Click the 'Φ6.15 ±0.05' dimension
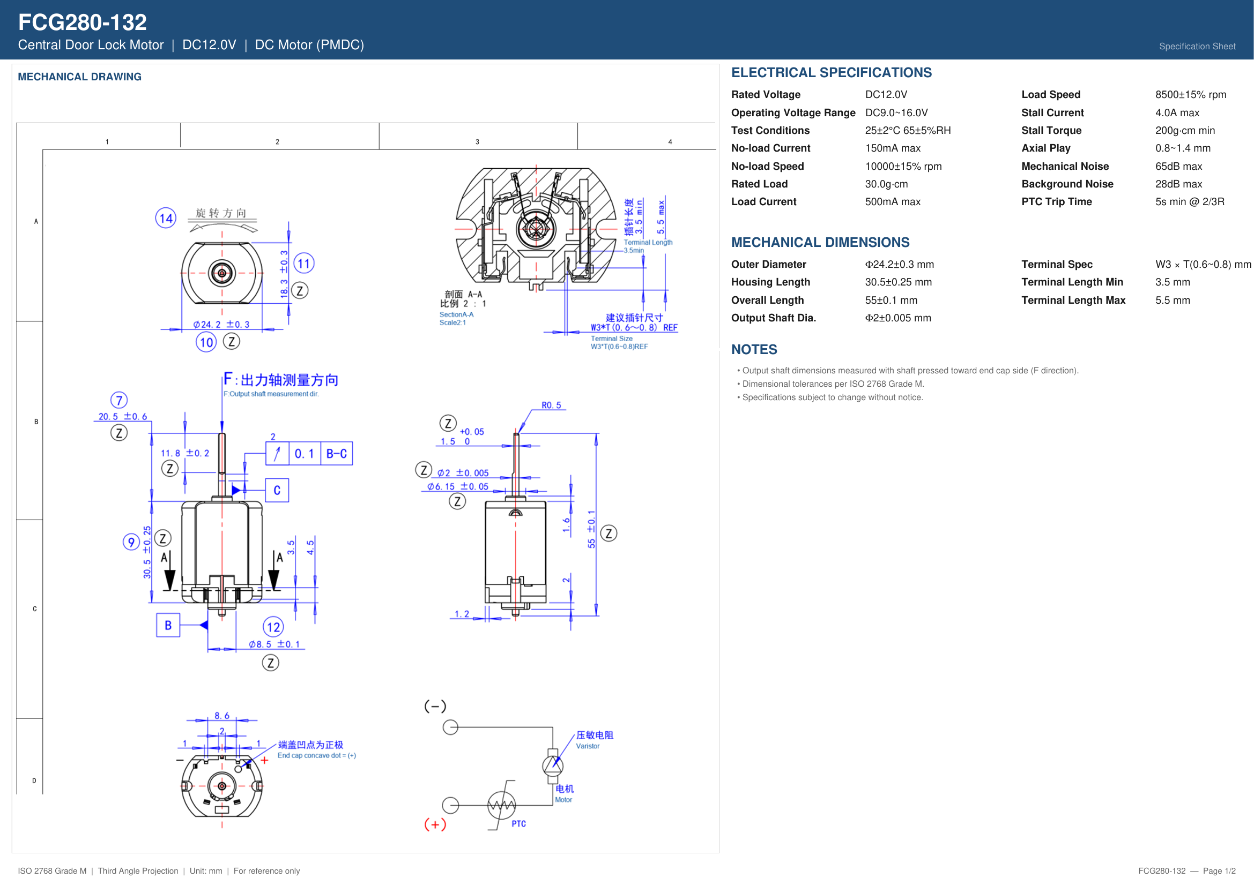The width and height of the screenshot is (1254, 886). (458, 486)
